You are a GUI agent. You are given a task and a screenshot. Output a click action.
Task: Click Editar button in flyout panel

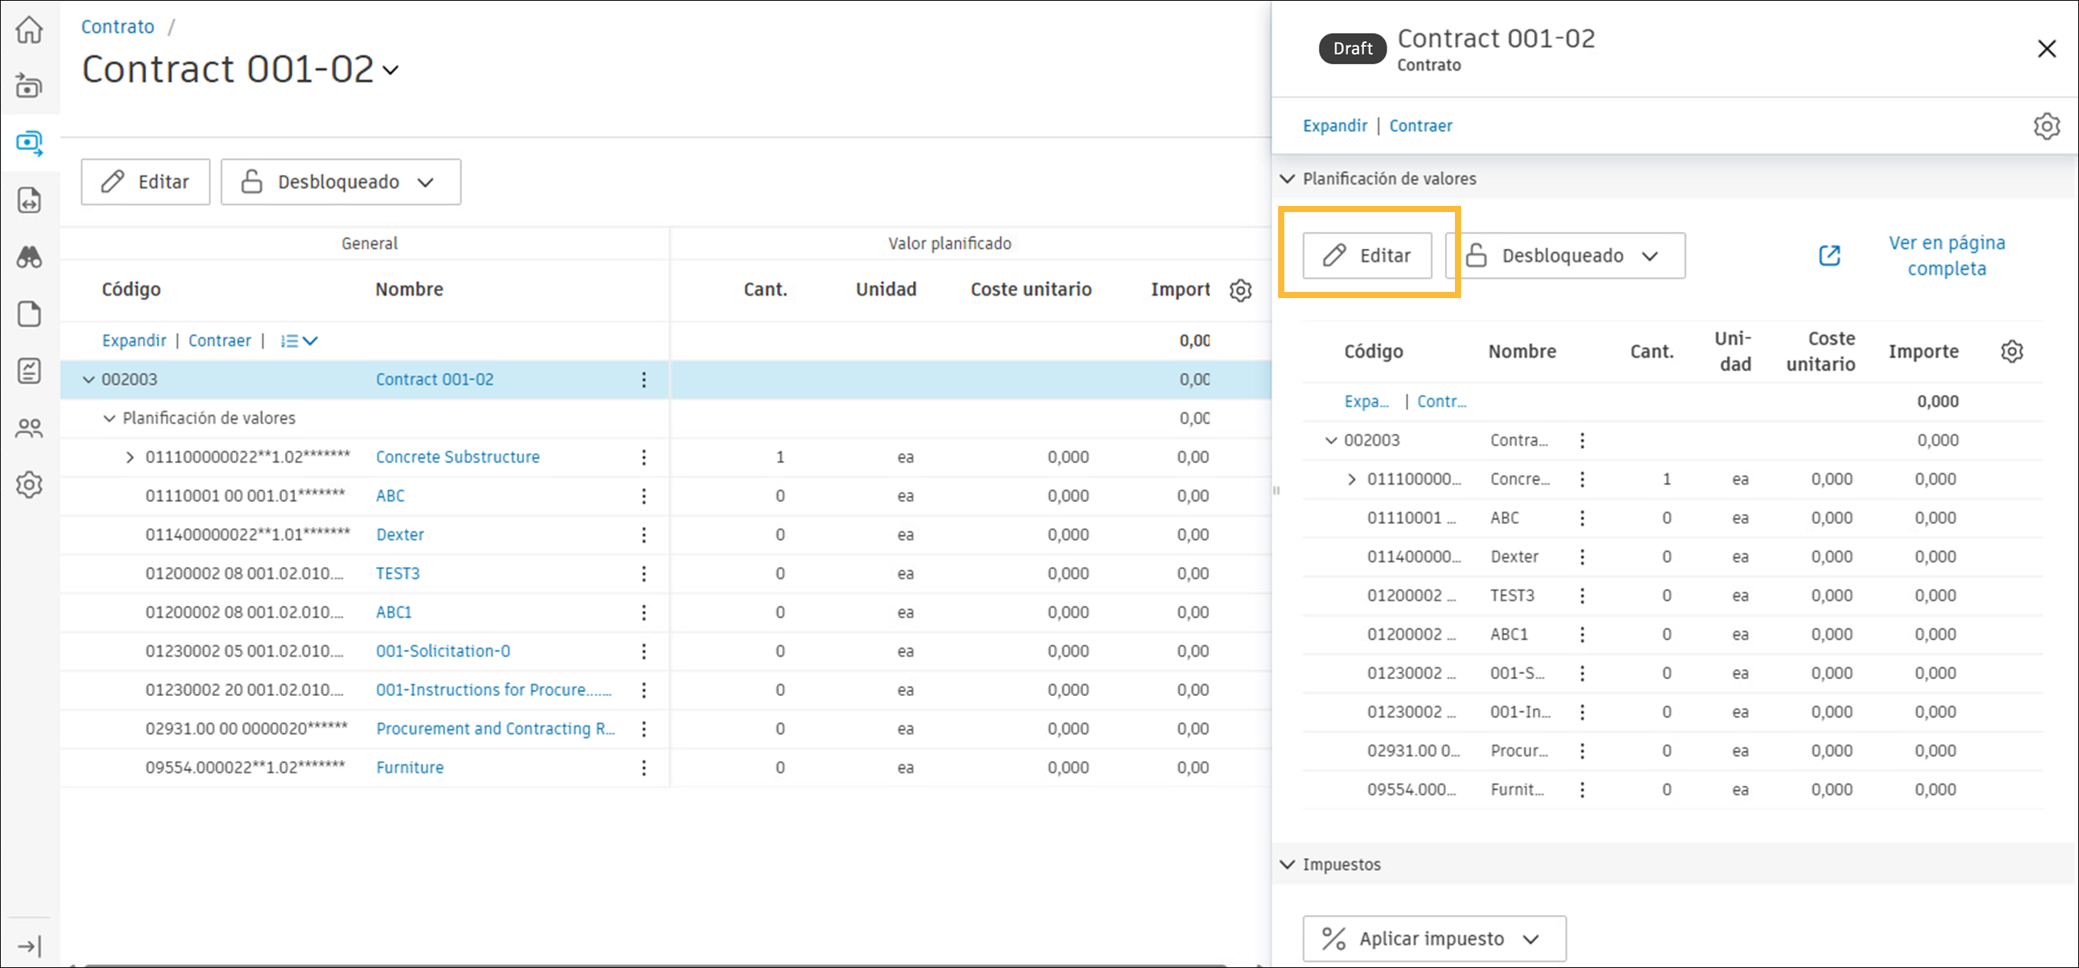click(x=1367, y=256)
